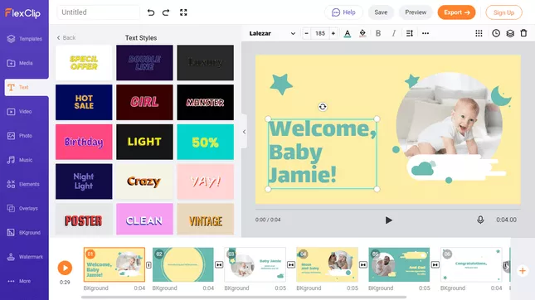Open the Help chat button
The image size is (535, 300).
click(x=343, y=12)
